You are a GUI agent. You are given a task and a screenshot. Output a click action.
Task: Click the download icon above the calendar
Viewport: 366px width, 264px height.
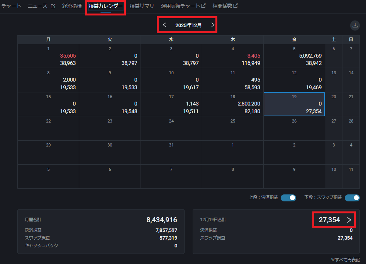tap(354, 26)
